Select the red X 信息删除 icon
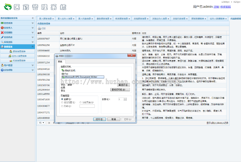Viewport: 241px width, 162px height. click(x=2, y=33)
